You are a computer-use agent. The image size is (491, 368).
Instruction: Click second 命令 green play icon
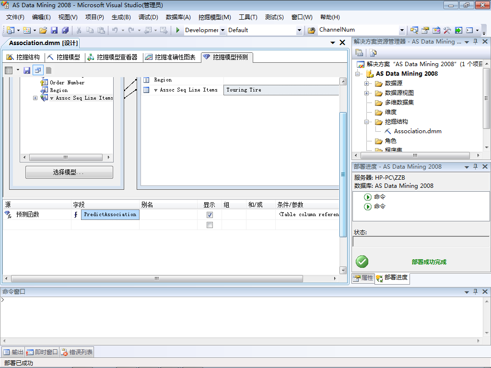pos(368,207)
